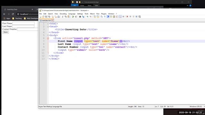
Task: Click the Copy toolbar icon
Action: 65,17
